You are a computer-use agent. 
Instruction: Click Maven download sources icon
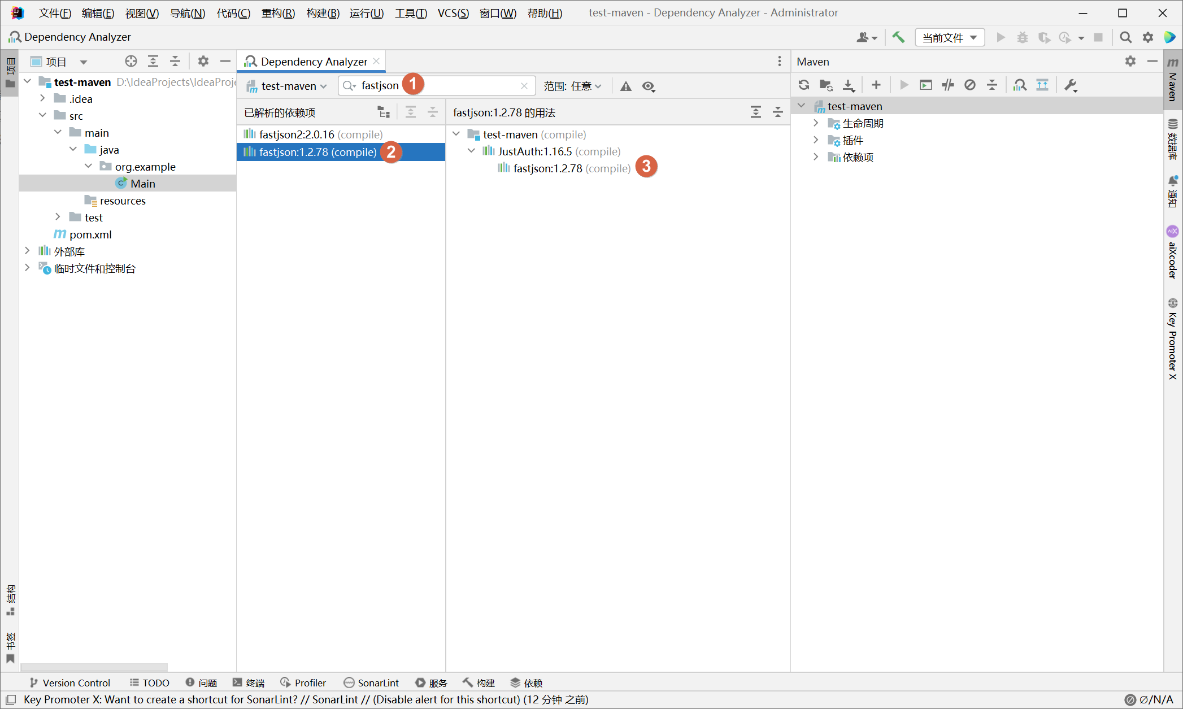849,85
